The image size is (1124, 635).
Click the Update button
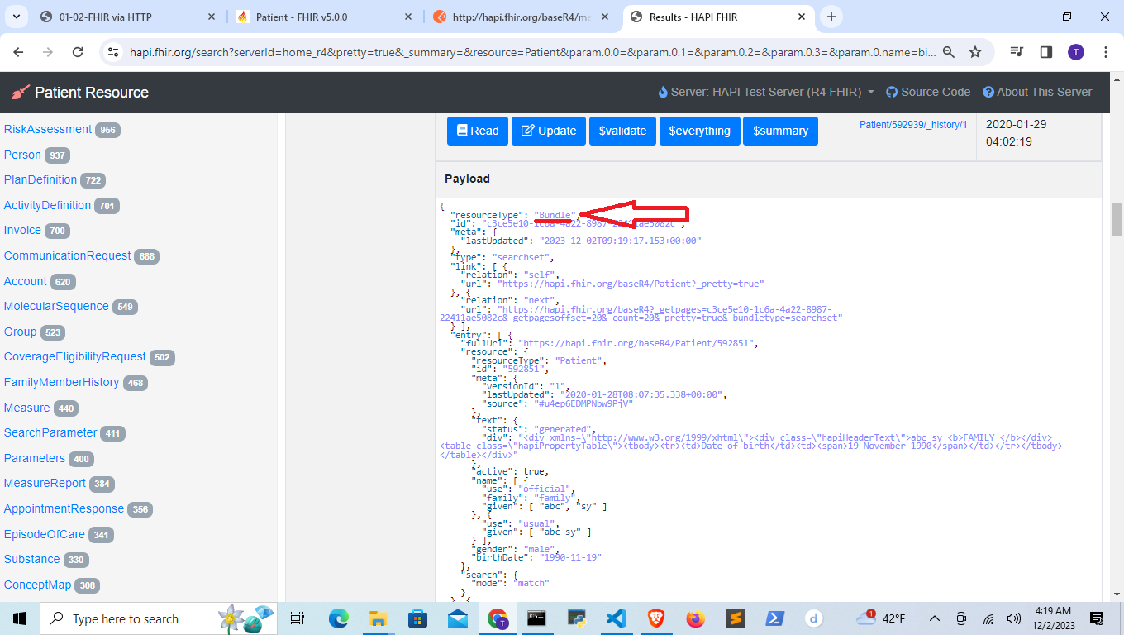[x=548, y=131]
